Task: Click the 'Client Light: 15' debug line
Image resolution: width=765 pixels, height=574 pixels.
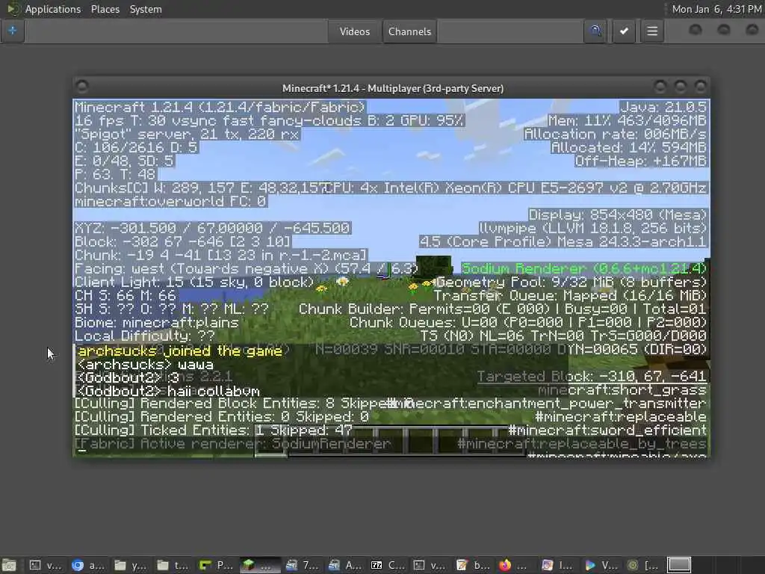Action: tap(194, 282)
